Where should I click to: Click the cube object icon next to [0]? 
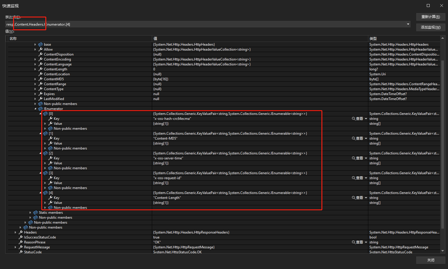45,113
